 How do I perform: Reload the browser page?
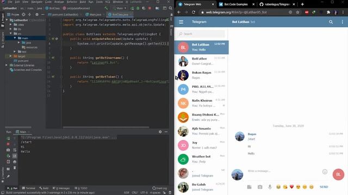click(194, 12)
